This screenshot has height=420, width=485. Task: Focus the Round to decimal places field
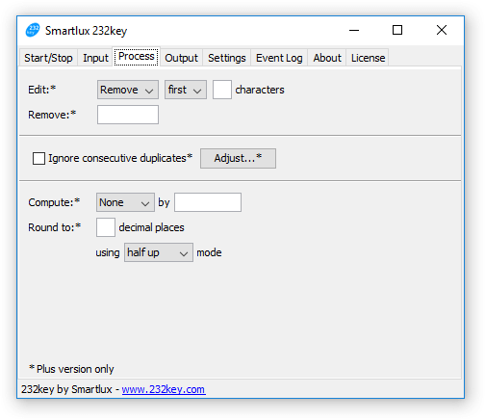pyautogui.click(x=106, y=227)
